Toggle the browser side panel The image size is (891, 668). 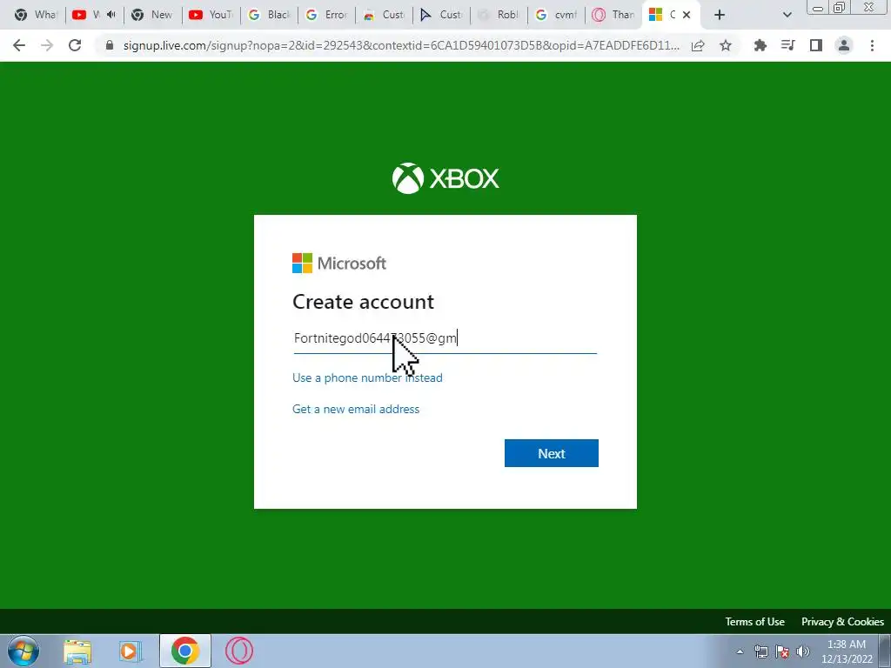pyautogui.click(x=816, y=45)
